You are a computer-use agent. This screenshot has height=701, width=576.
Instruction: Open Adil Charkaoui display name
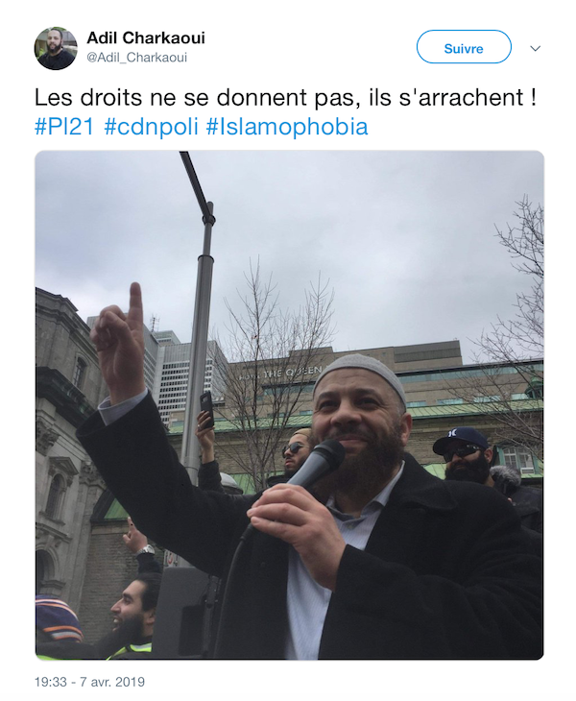146,38
